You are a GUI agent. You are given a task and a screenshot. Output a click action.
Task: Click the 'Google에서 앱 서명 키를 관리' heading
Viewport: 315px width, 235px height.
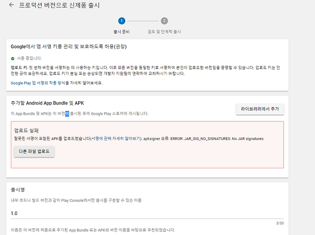point(68,47)
